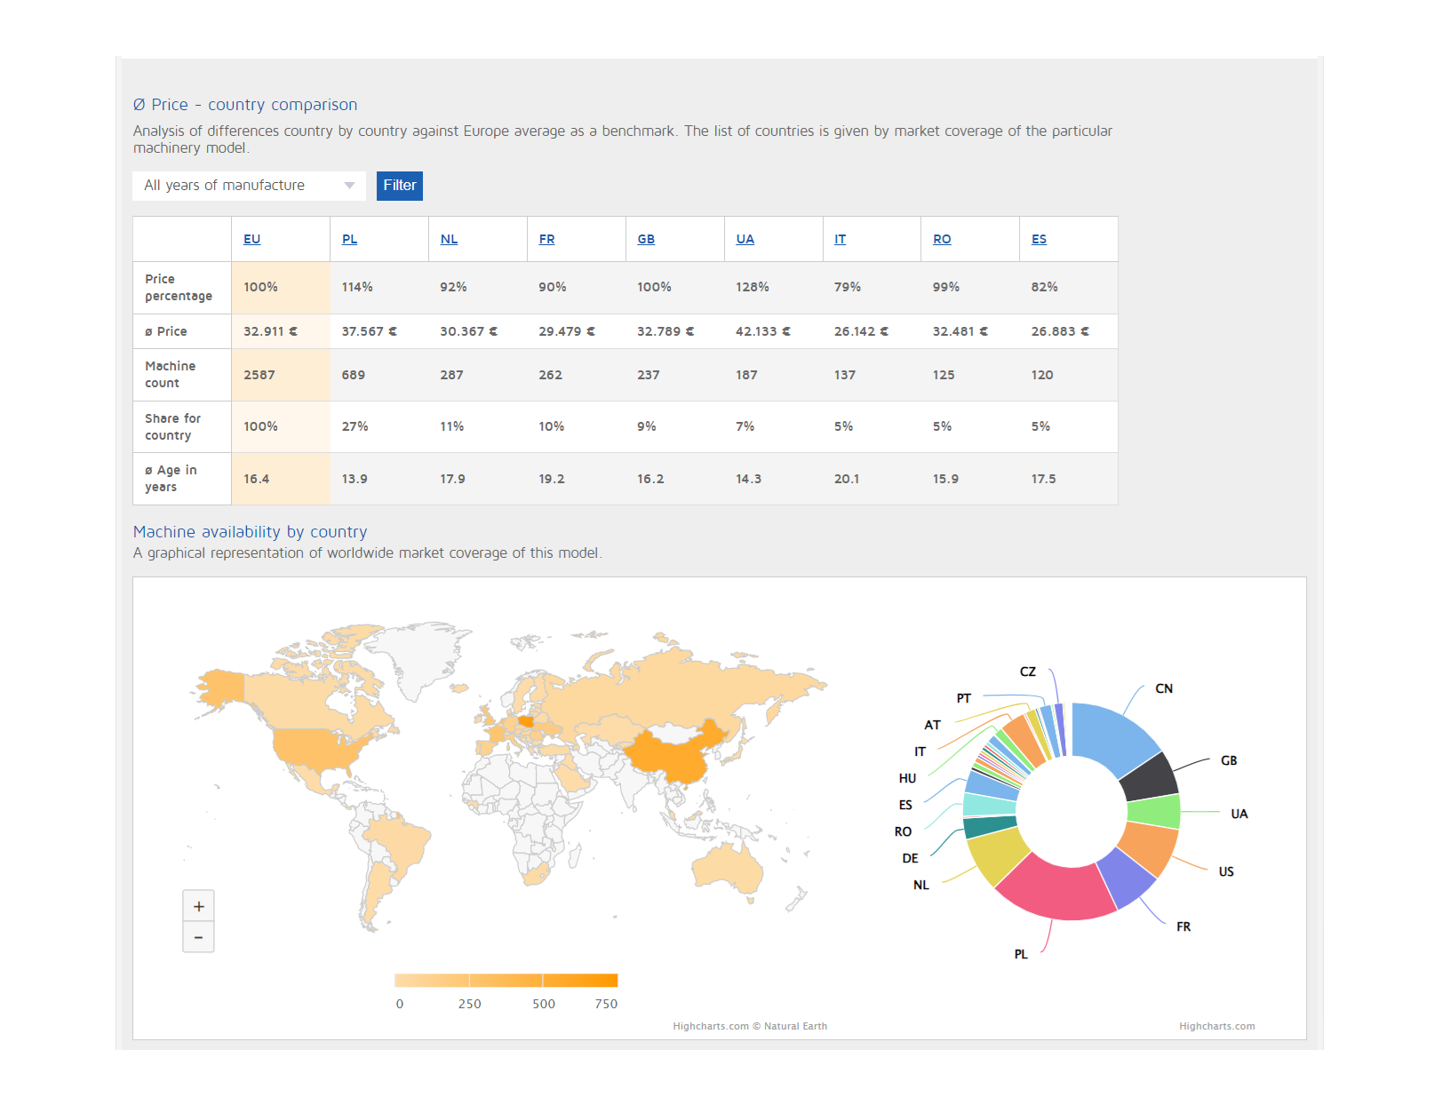Open the EU column link
This screenshot has height=1105, width=1442.
pos(252,239)
